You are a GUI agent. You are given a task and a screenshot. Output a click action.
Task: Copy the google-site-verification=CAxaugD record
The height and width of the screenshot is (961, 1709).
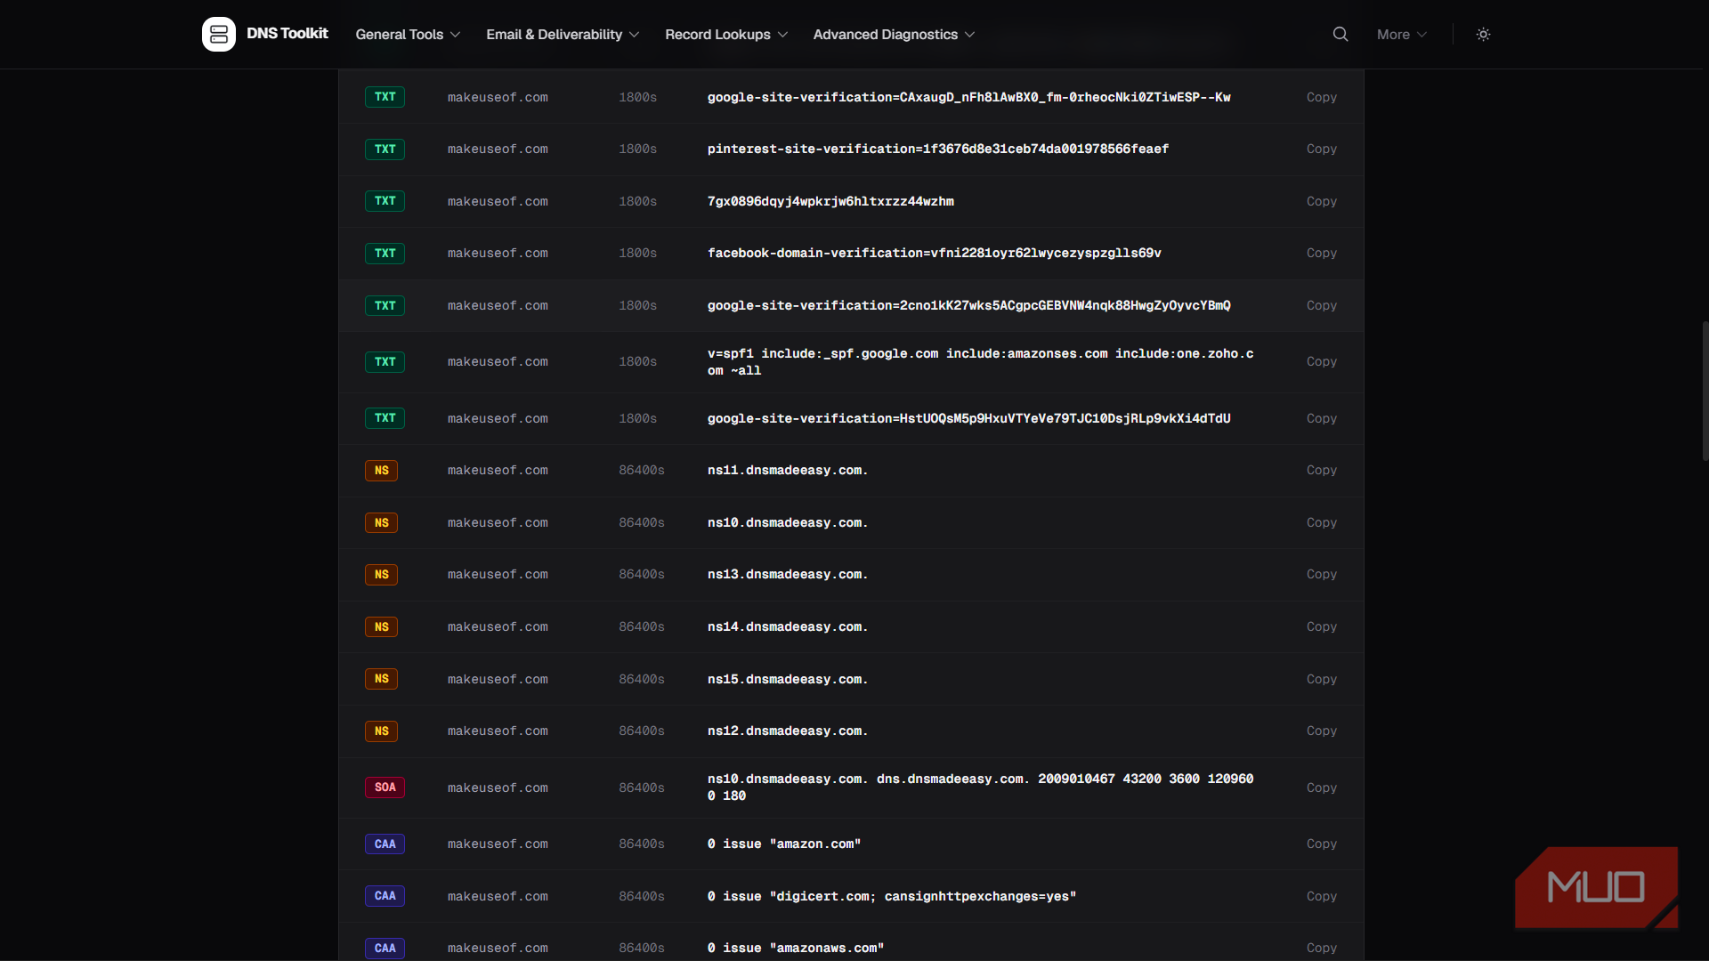(1321, 97)
